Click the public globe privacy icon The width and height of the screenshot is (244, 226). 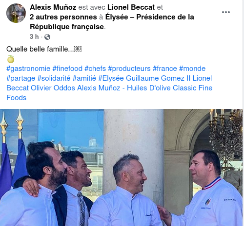47,37
